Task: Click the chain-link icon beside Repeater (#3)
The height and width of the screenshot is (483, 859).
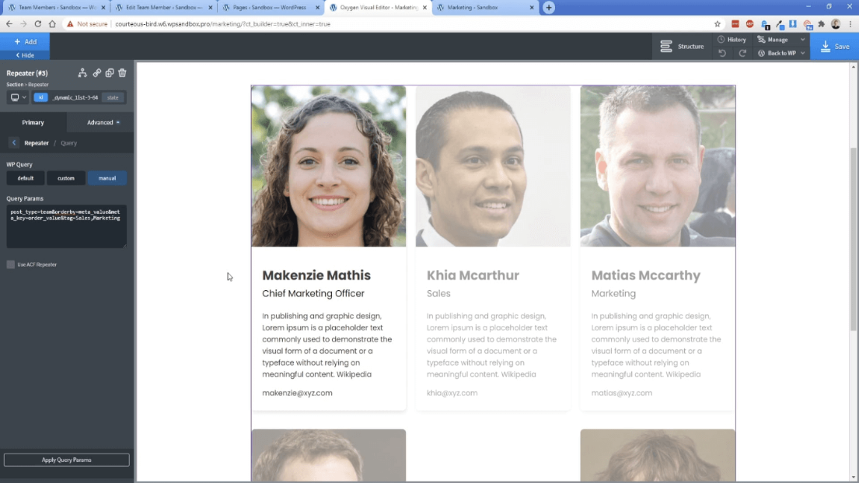Action: (97, 73)
